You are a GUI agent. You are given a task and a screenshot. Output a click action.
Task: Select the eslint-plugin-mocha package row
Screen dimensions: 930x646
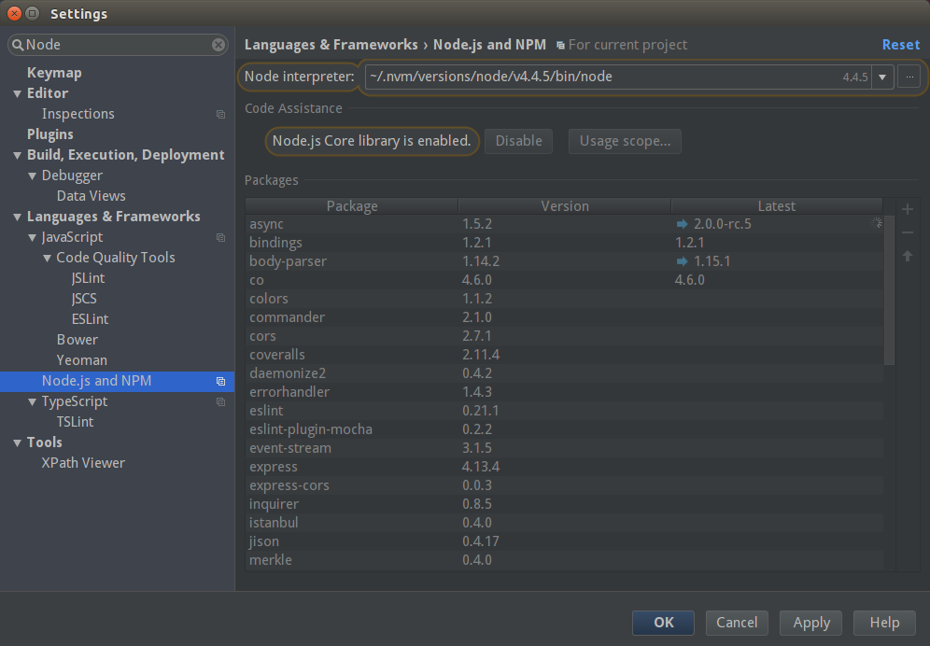(x=565, y=429)
